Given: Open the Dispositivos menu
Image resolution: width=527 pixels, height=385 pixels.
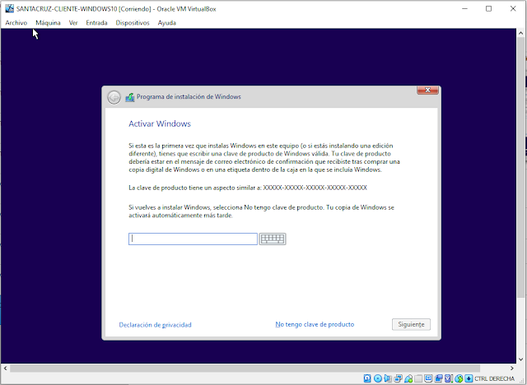Looking at the screenshot, I should (x=133, y=23).
